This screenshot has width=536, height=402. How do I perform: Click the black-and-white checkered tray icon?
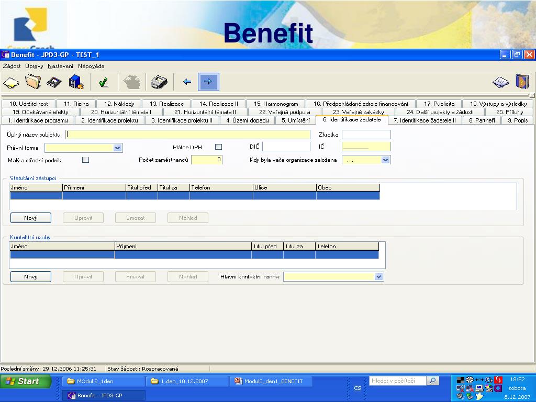click(x=461, y=379)
